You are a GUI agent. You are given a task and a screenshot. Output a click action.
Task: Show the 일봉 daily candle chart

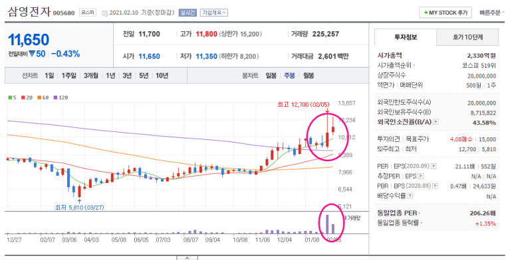coord(271,76)
